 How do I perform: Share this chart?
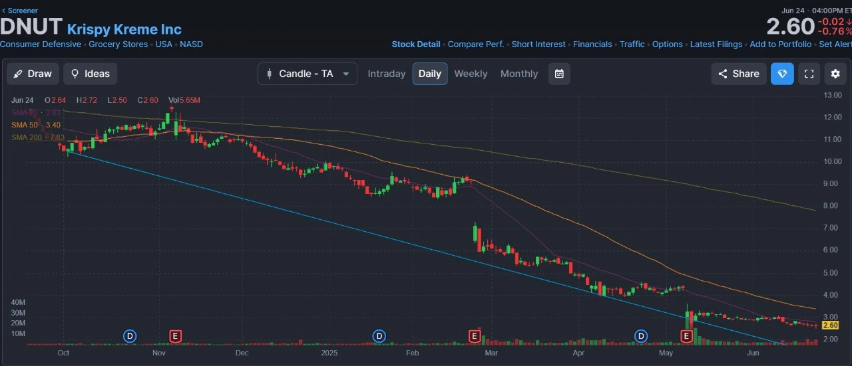tap(738, 74)
